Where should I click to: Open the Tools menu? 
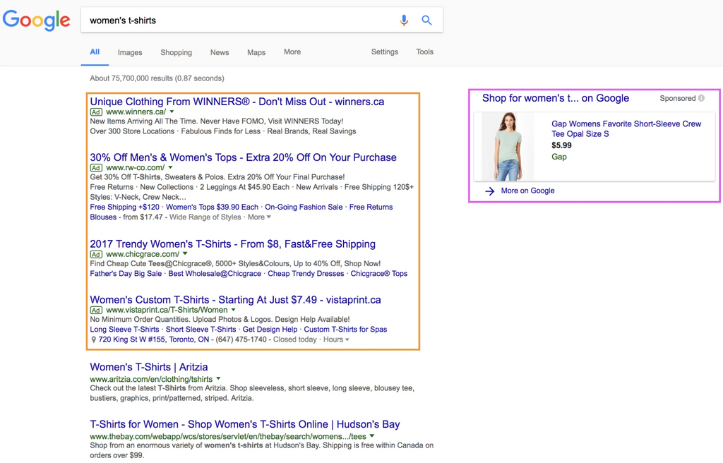(424, 52)
